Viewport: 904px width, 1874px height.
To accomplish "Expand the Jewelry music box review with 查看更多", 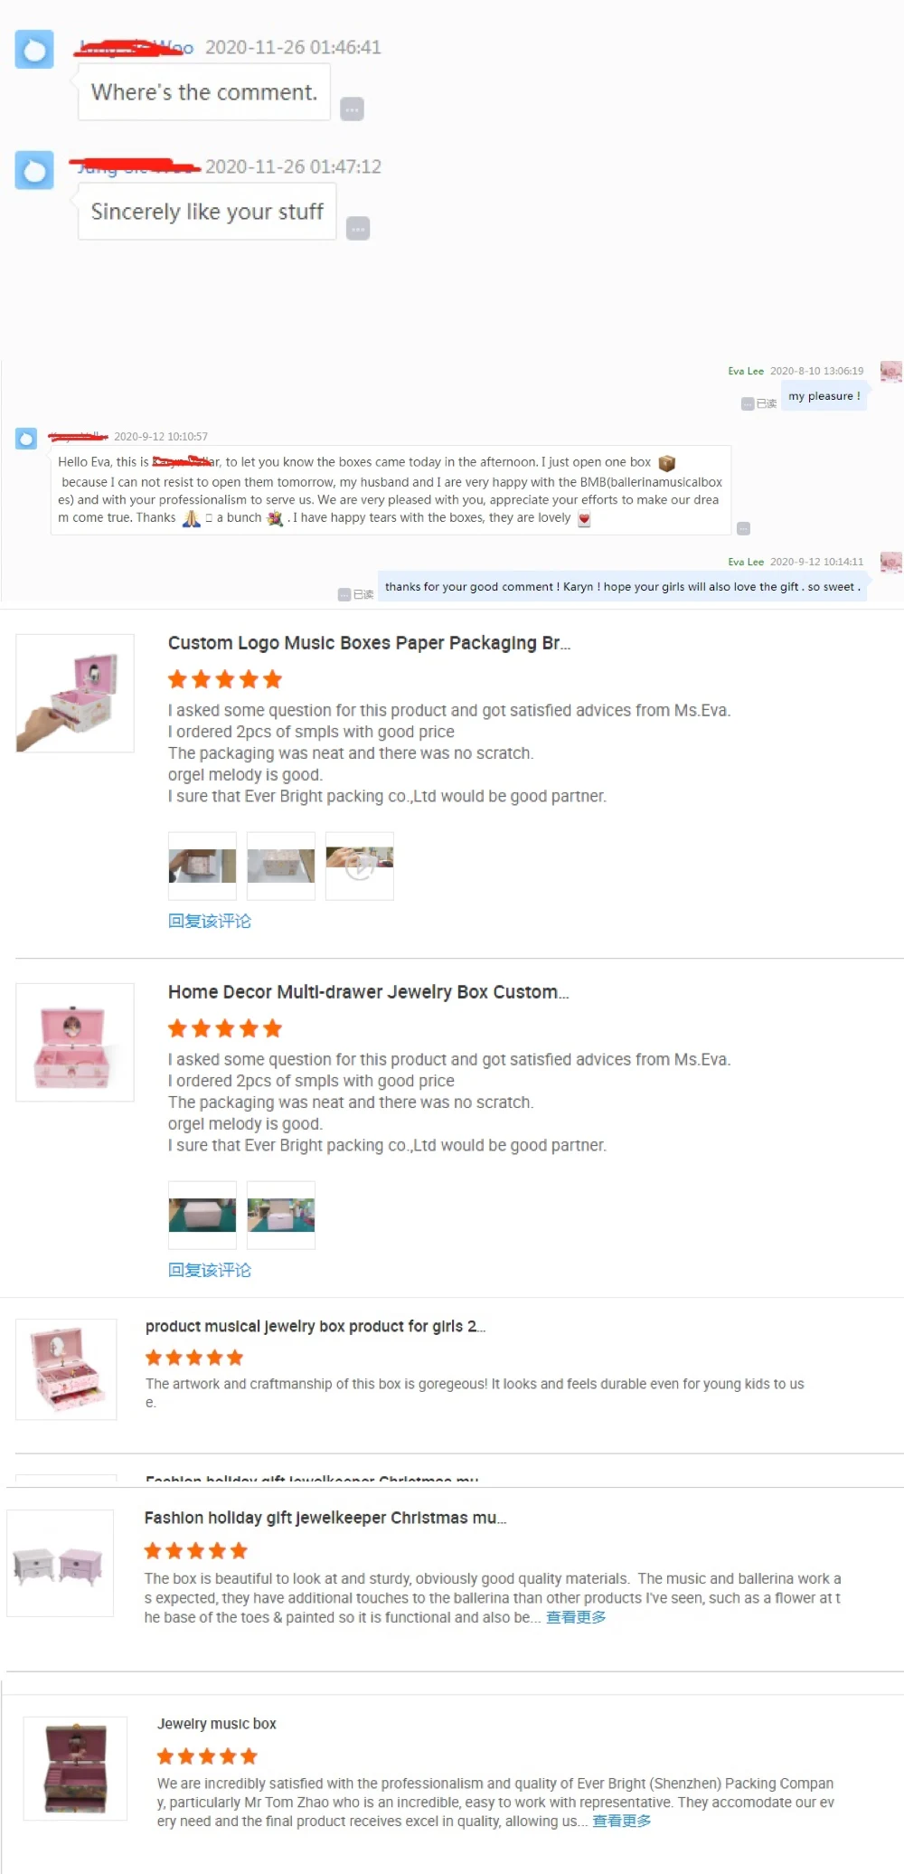I will 621,1821.
